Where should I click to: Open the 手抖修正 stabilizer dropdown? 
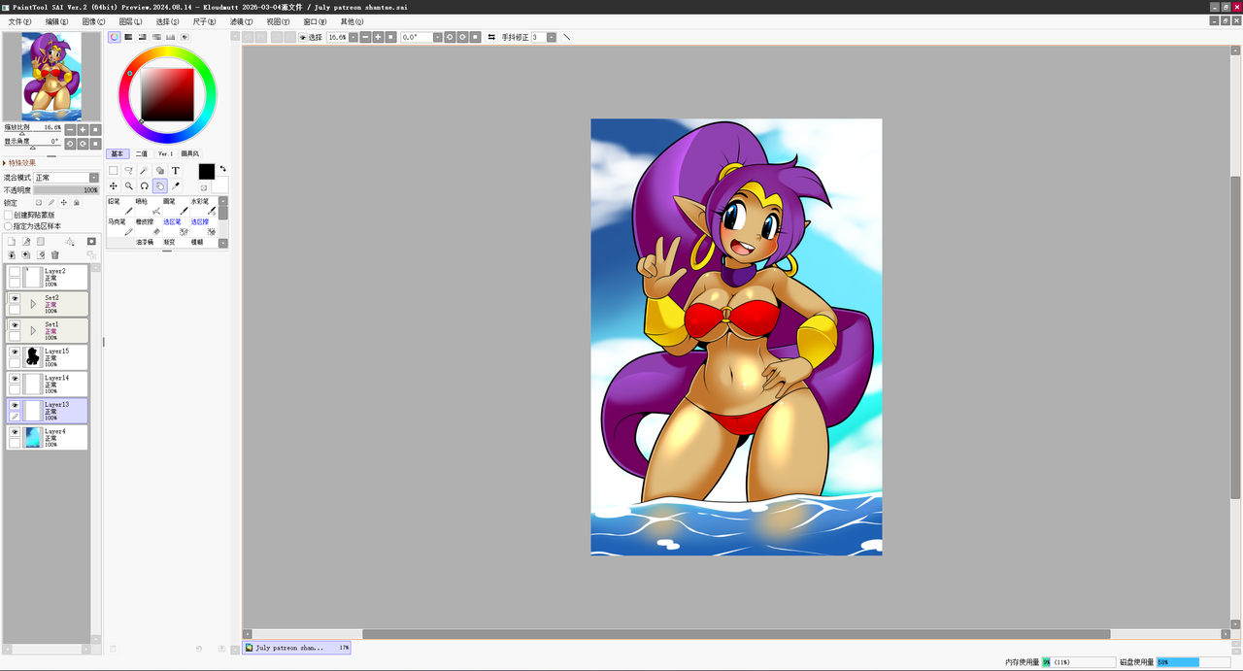552,37
